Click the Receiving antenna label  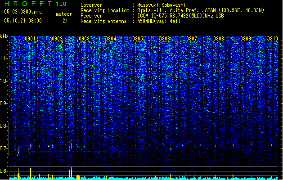click(x=103, y=21)
